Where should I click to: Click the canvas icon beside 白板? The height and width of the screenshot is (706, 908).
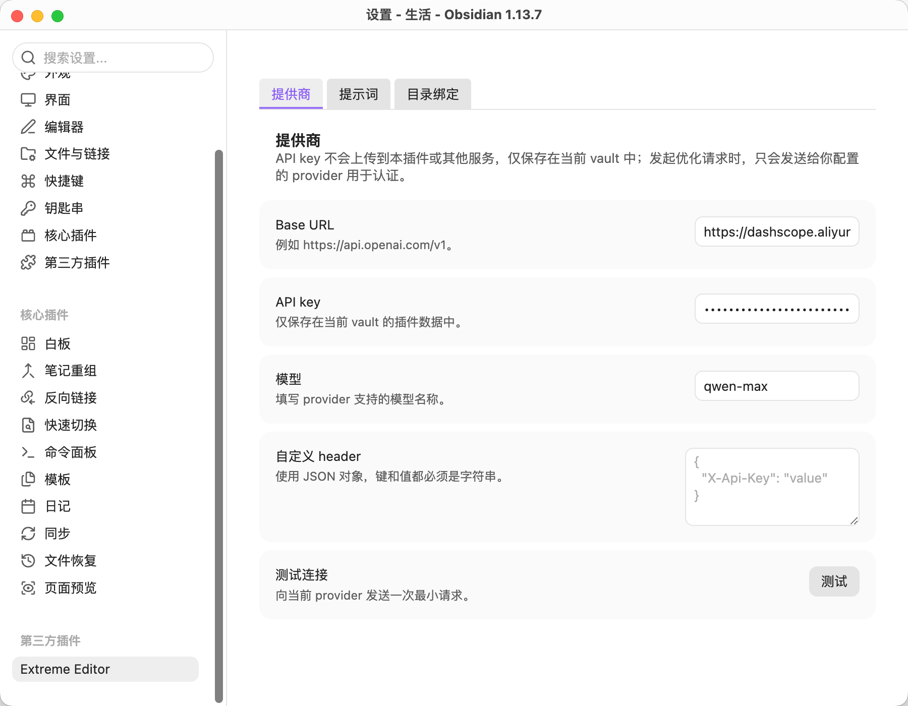[28, 343]
